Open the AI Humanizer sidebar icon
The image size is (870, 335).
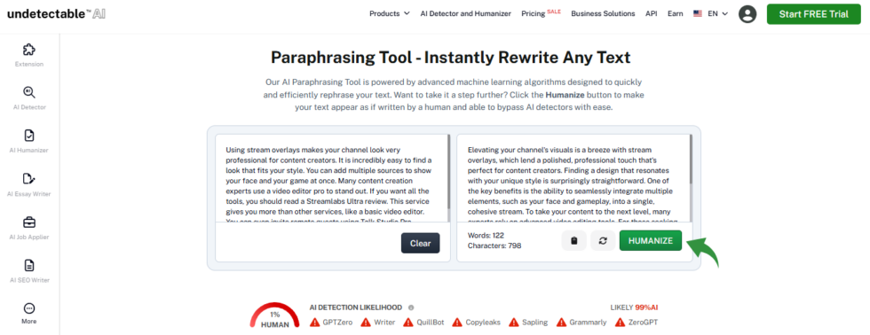[x=29, y=136]
